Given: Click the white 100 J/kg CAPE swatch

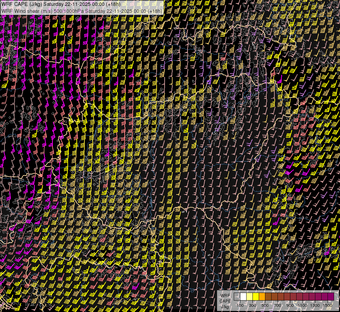Looking at the screenshot, I should click(243, 297).
